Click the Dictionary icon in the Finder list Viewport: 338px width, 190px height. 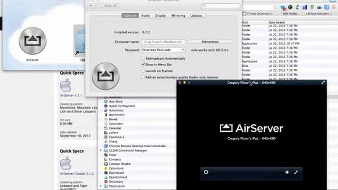[x=106, y=182]
